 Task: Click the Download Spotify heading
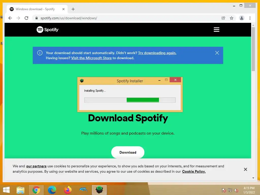point(128,118)
